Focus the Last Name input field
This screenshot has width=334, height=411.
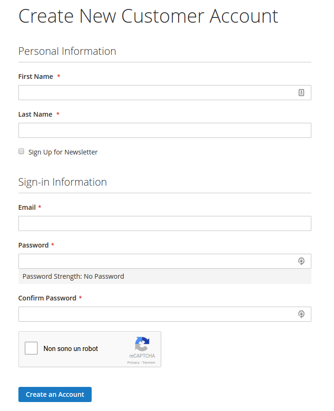pyautogui.click(x=164, y=130)
